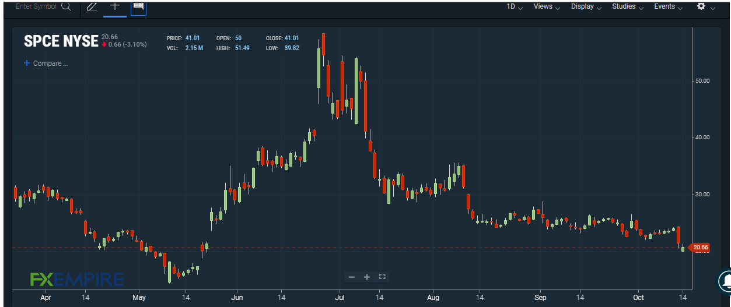Click the Compare... symbol field

pos(50,63)
